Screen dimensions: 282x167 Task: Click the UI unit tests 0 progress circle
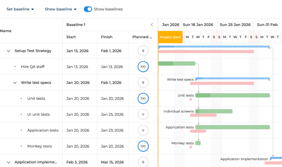click(x=143, y=114)
